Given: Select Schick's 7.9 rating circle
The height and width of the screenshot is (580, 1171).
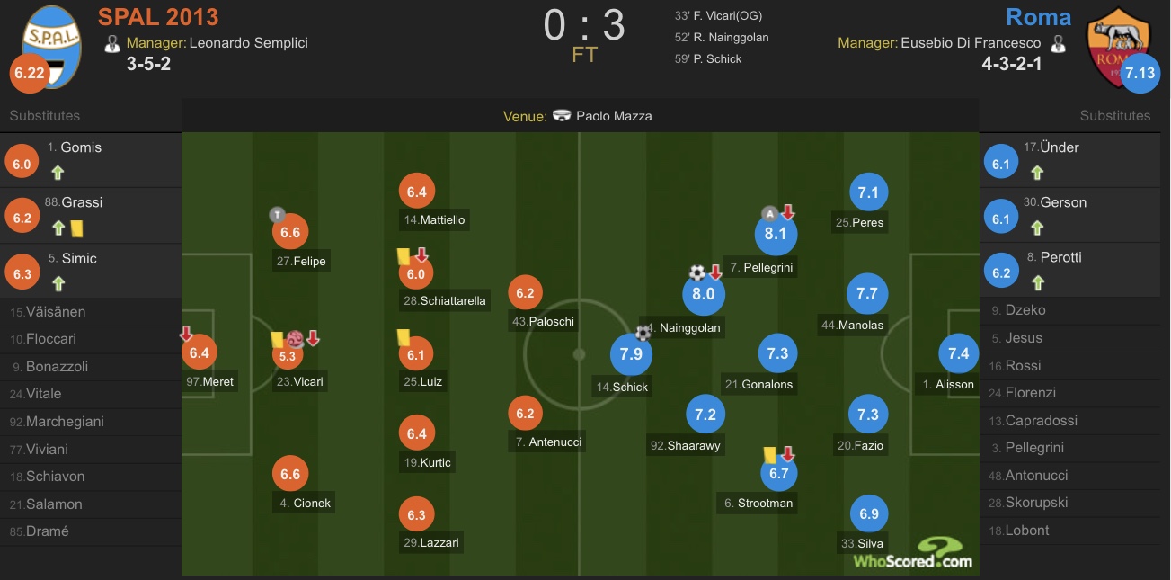Looking at the screenshot, I should click(x=632, y=354).
